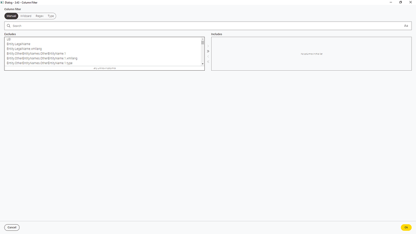Move selected column to Includes
This screenshot has width=416, height=234.
(x=208, y=46)
